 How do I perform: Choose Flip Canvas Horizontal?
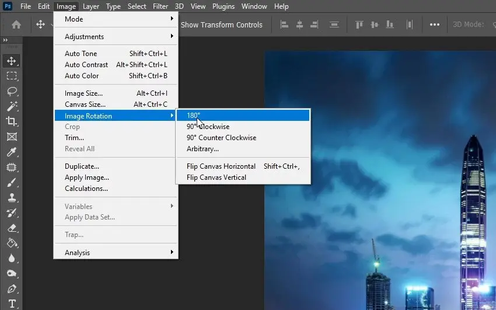click(243, 166)
